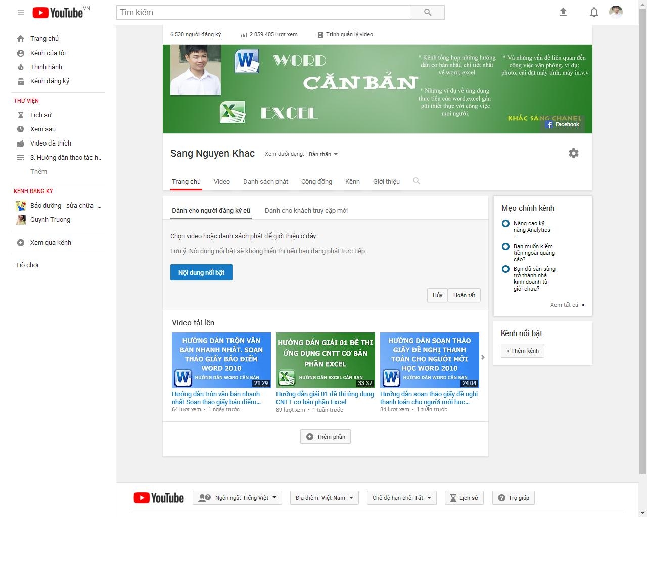Click the upload video icon
647x574 pixels.
[x=563, y=12]
